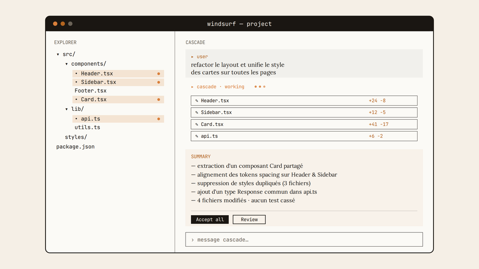The width and height of the screenshot is (479, 269).
Task: Click the SUMMARY heading
Action: pos(201,157)
